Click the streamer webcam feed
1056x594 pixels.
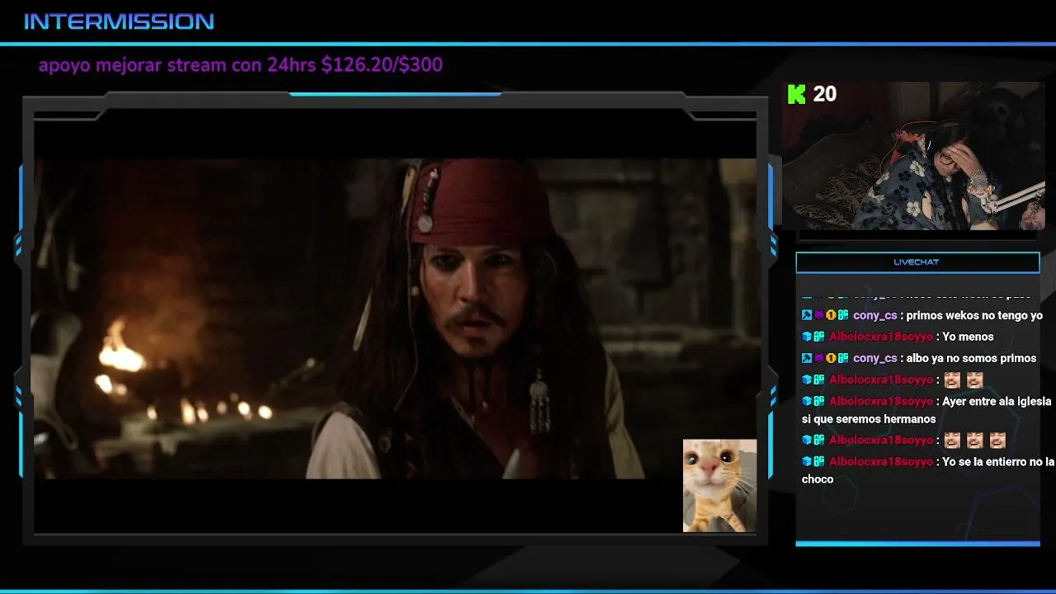click(x=914, y=156)
